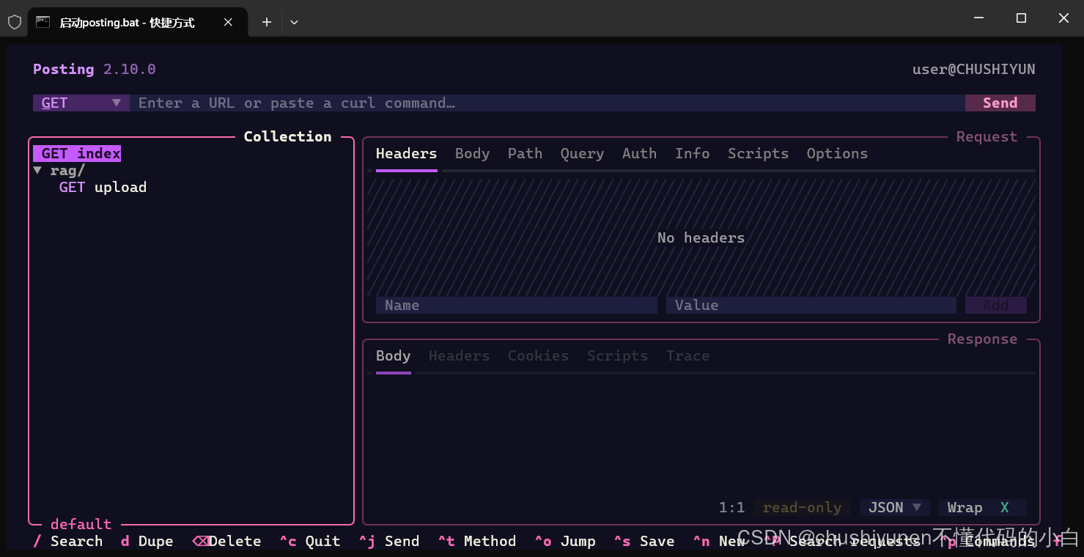This screenshot has width=1084, height=557.
Task: Select the response Body tab
Action: 393,355
